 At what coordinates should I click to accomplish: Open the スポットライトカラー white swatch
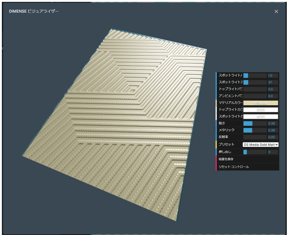coord(261,117)
